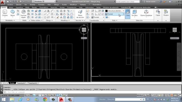Open the Modelado 3D workspace dropdown
Viewport: 182px width, 102px height.
(44, 1)
